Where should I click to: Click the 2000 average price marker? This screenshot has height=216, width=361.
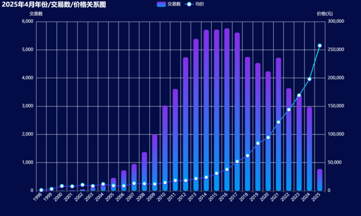click(x=62, y=186)
